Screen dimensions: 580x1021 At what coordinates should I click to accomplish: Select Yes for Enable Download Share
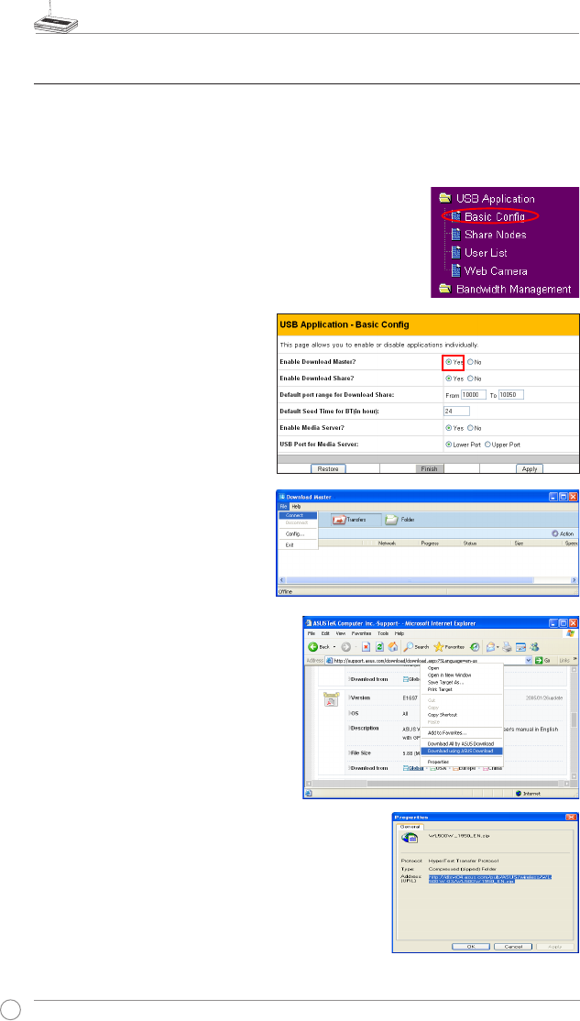click(x=449, y=379)
